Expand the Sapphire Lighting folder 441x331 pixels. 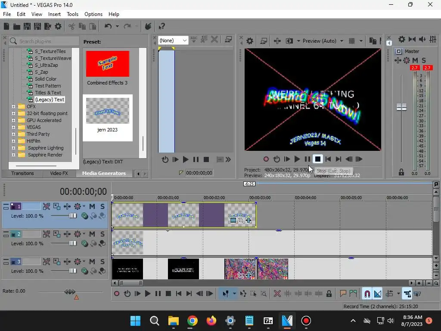pyautogui.click(x=13, y=148)
